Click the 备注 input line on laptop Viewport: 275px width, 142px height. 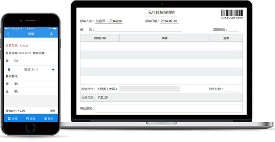click(138, 30)
